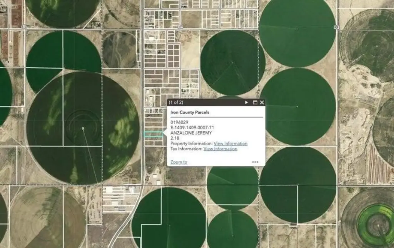394x248 pixels.
Task: Click section label 04 on the map
Action: [180, 27]
